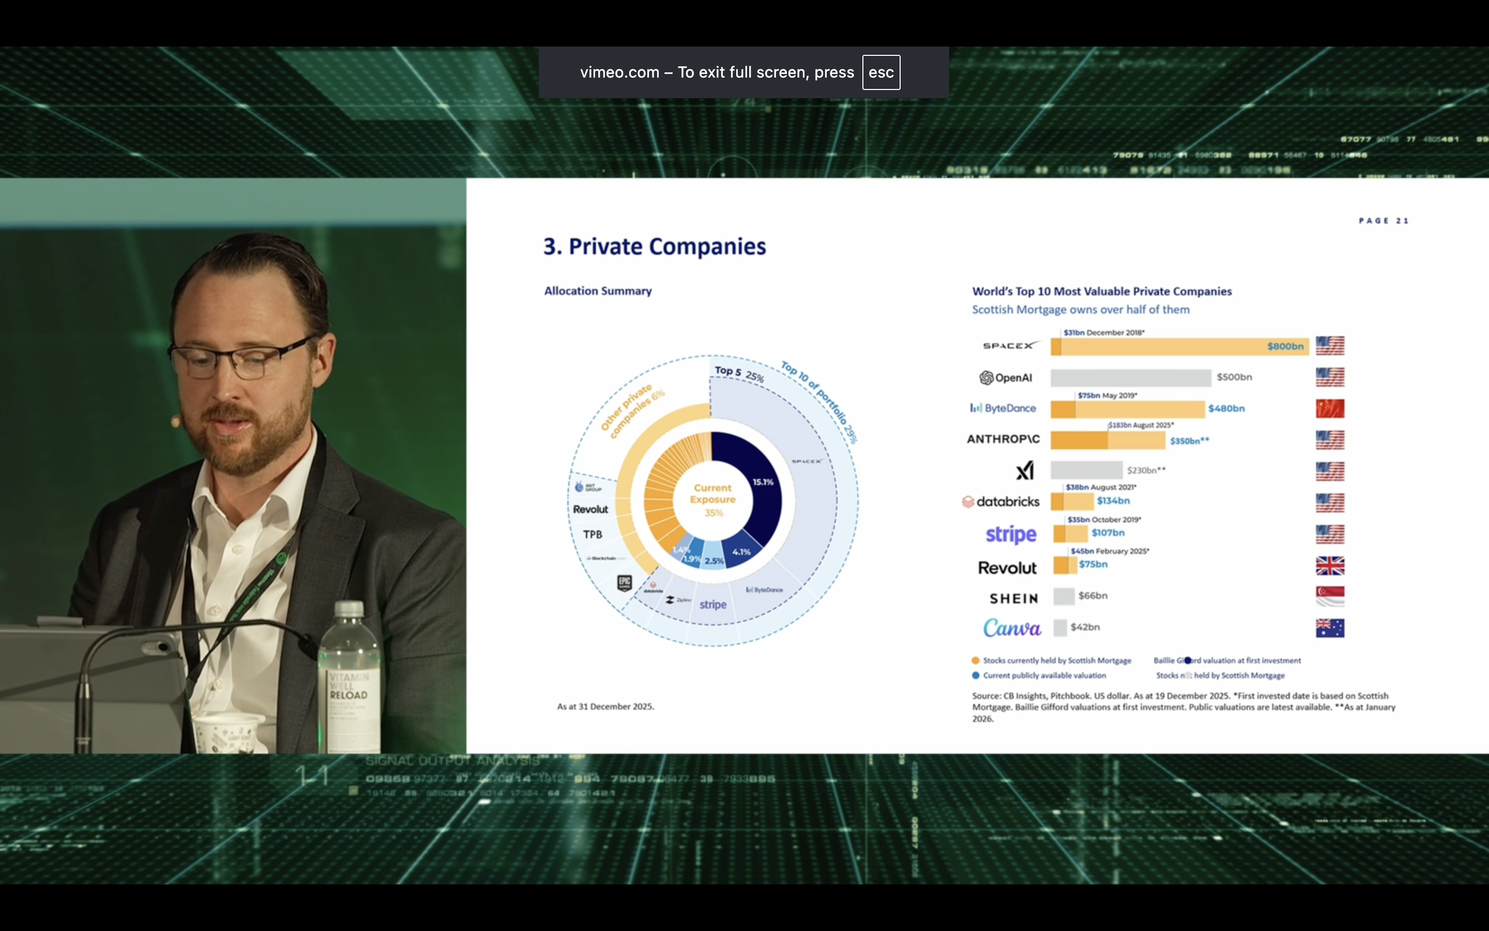Click the SpaceX logo in bar chart

coord(1010,346)
